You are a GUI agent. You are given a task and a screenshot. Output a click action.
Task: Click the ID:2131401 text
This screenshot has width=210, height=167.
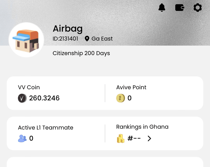tap(65, 39)
